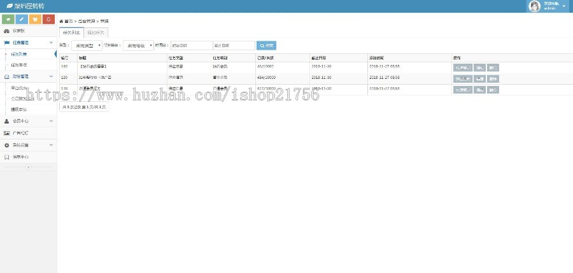Image resolution: width=573 pixels, height=273 pixels.
Task: Click the delete button in row 140
Action: (x=493, y=67)
